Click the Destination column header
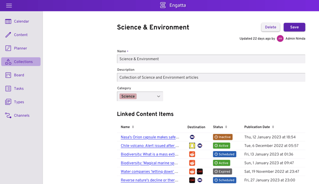The image size is (319, 184). [196, 127]
